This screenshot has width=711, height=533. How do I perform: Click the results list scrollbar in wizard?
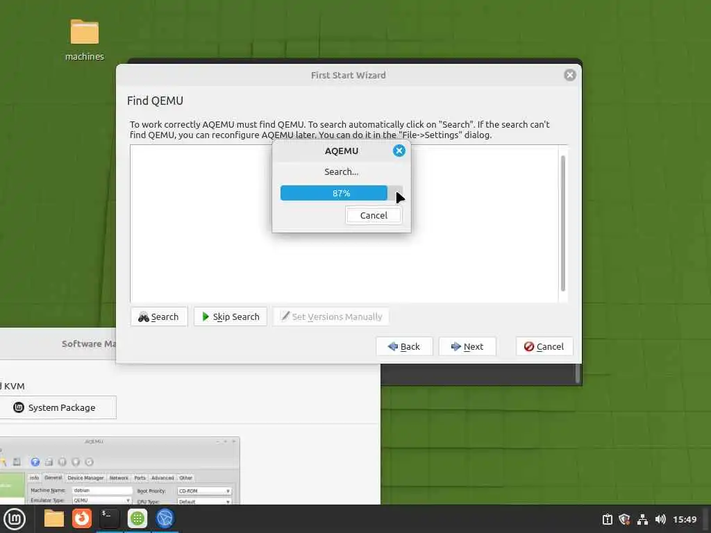tap(562, 223)
